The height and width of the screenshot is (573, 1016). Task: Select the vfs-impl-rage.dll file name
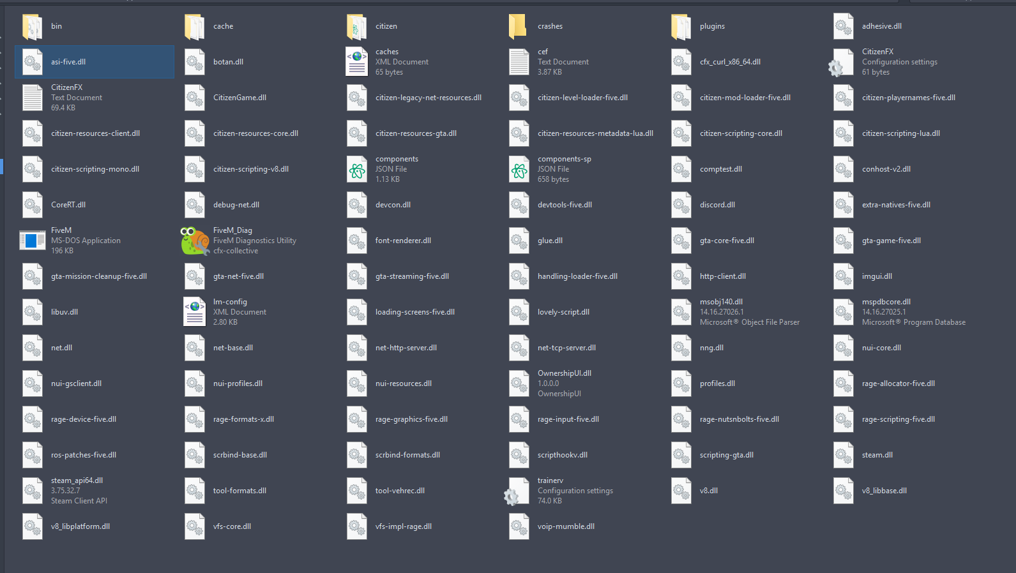point(404,526)
